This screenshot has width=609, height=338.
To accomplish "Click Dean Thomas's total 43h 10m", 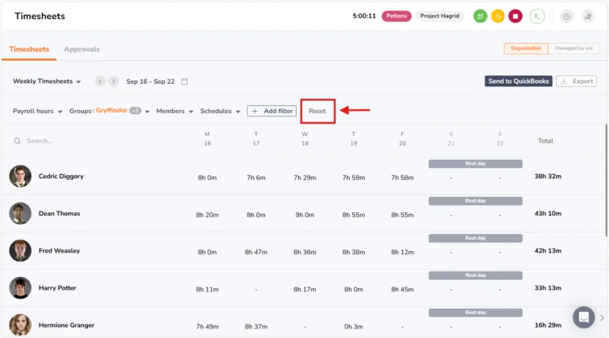I will tap(548, 214).
